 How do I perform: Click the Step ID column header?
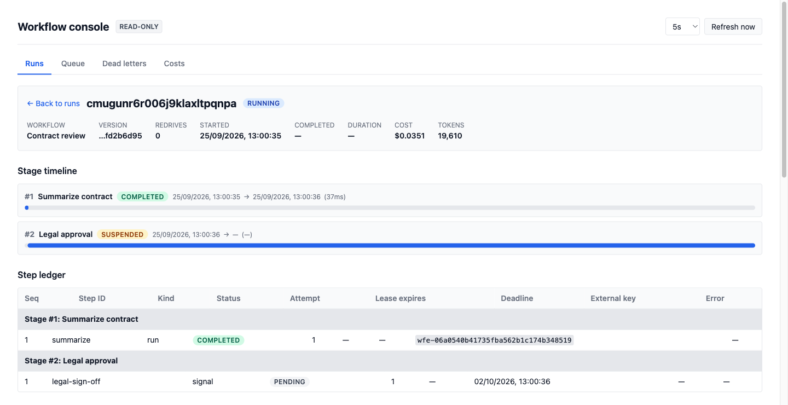92,298
